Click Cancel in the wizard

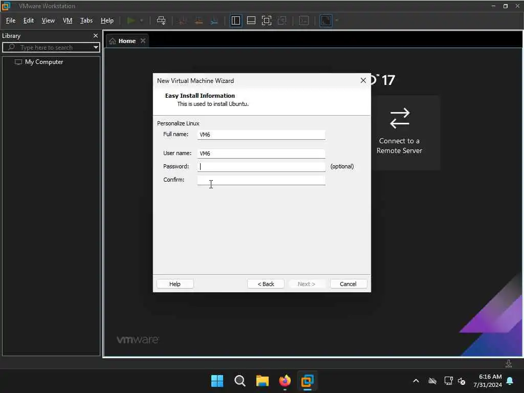[x=348, y=284]
